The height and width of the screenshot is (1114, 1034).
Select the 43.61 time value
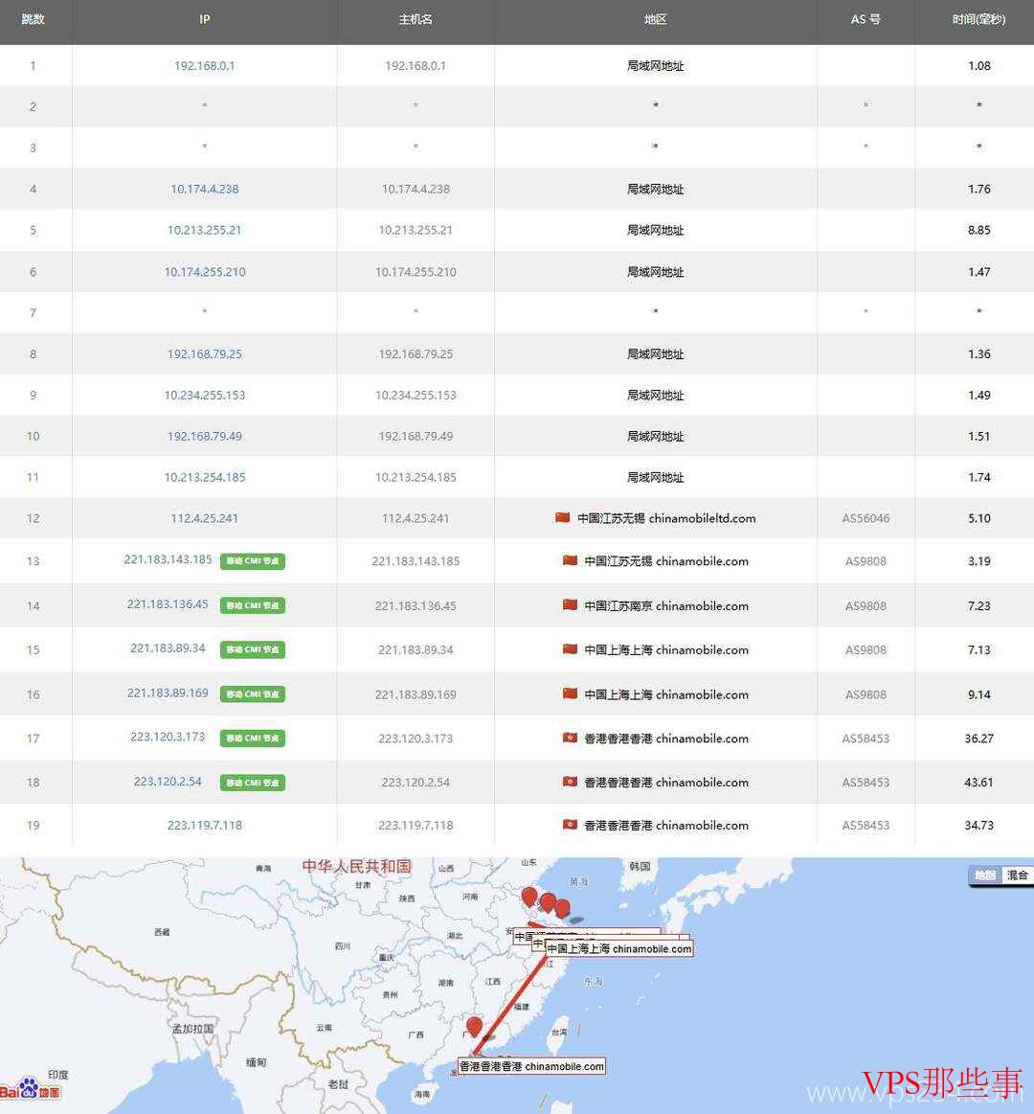coord(978,783)
